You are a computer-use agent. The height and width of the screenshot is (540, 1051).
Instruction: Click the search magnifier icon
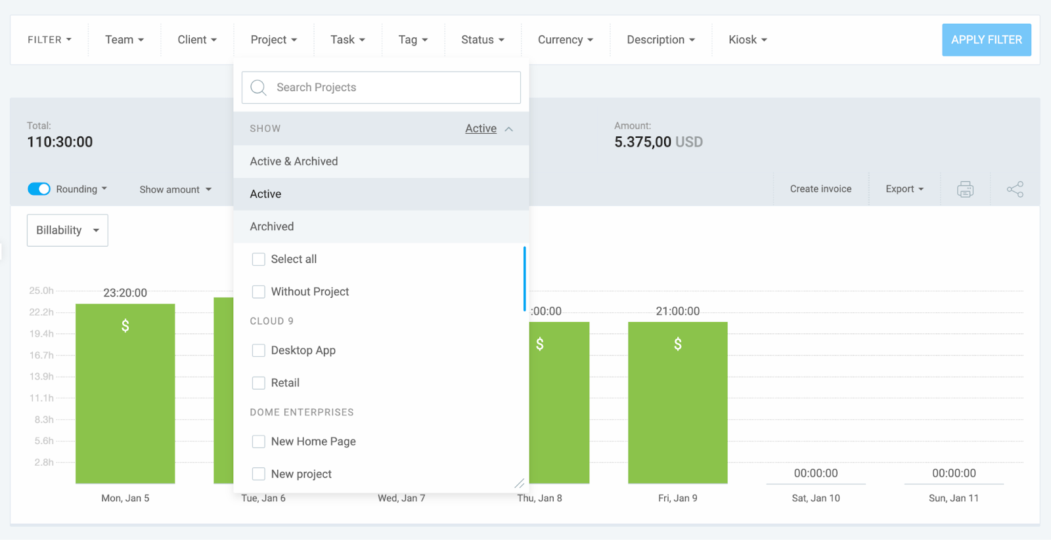coord(259,88)
